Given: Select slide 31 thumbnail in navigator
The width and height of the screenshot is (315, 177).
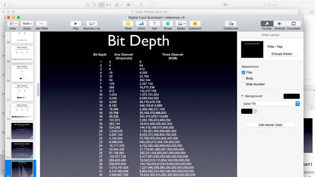Looking at the screenshot, I should pyautogui.click(x=22, y=93).
